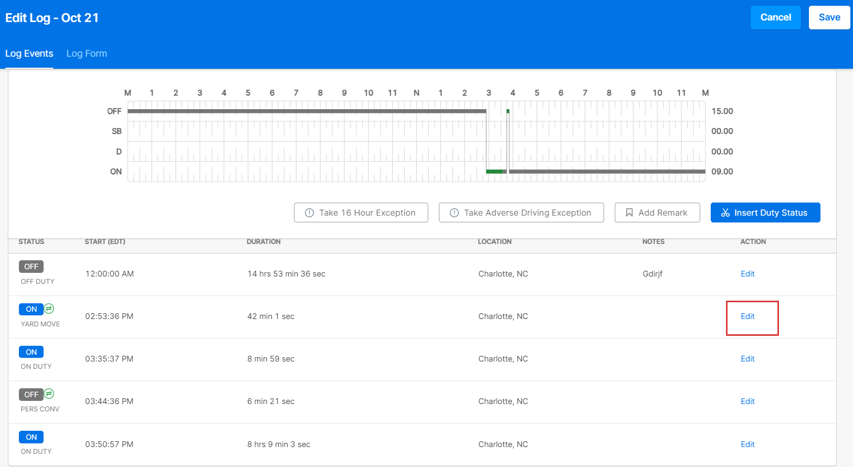The width and height of the screenshot is (853, 467).
Task: Edit the 03:35:37 PM on duty event
Action: (x=747, y=359)
